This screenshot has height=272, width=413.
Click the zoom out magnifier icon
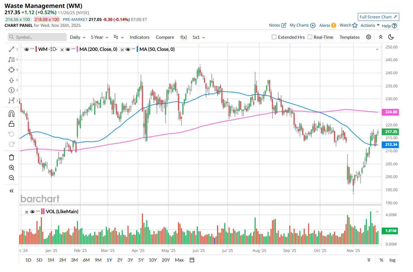[11, 178]
